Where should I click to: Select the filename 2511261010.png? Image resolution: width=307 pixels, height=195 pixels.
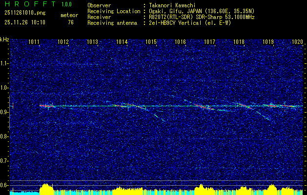(x=25, y=13)
